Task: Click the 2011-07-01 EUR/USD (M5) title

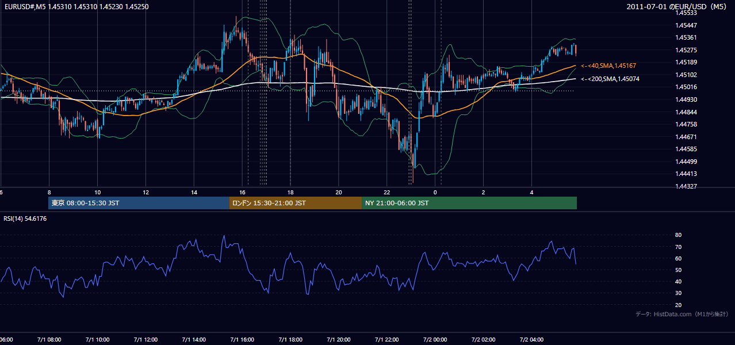Action: (677, 6)
